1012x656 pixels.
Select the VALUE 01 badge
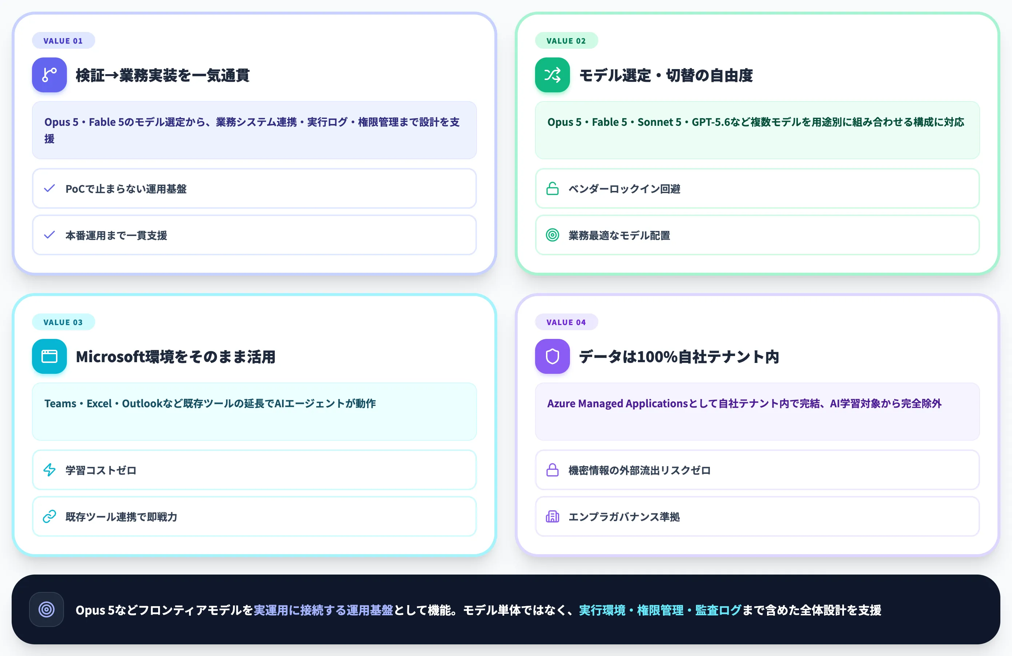click(x=63, y=41)
